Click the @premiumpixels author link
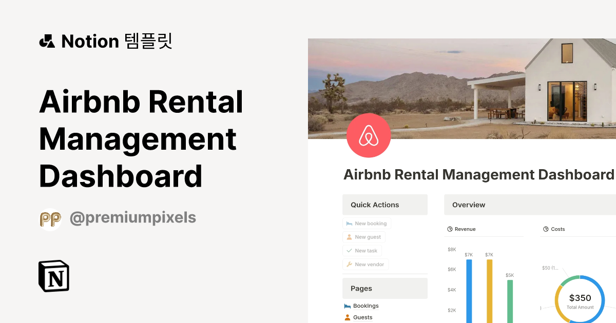 (x=133, y=218)
